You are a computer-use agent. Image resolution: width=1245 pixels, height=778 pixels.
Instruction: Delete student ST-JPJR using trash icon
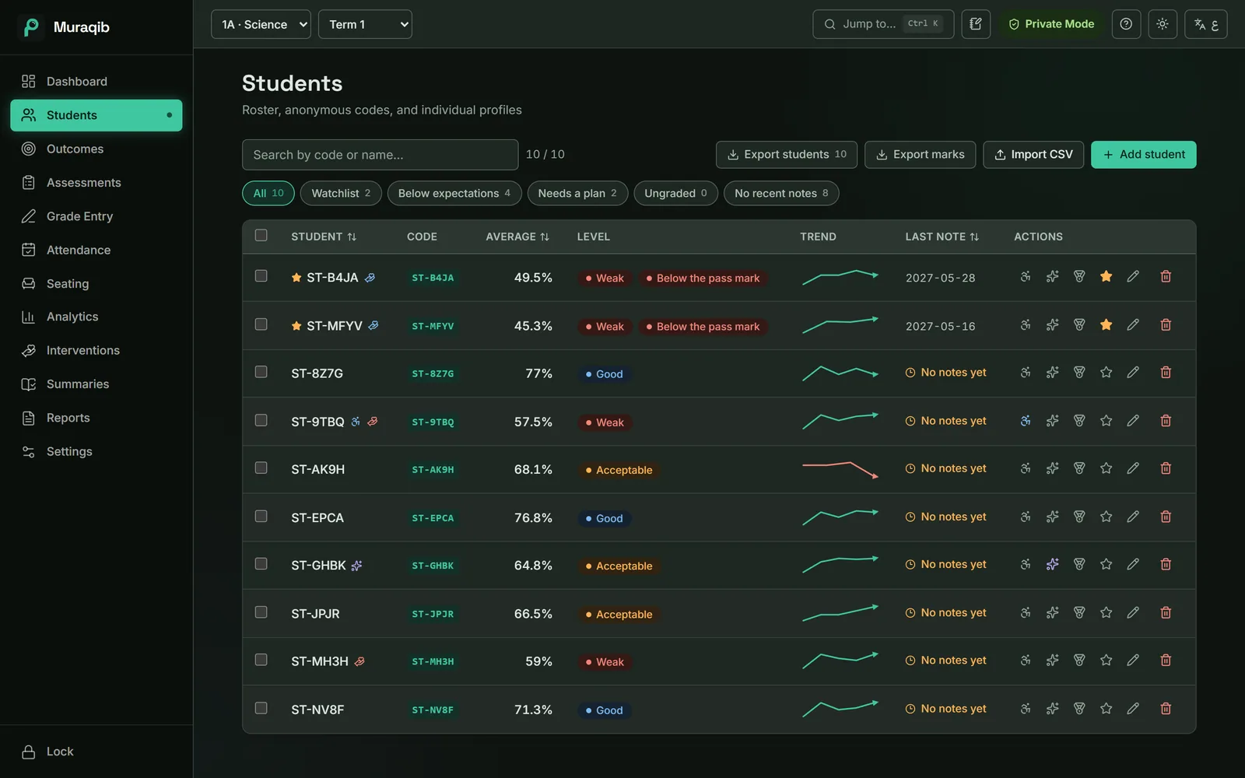tap(1166, 613)
